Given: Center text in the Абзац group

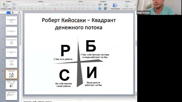Looking at the screenshot, I should point(71,8).
